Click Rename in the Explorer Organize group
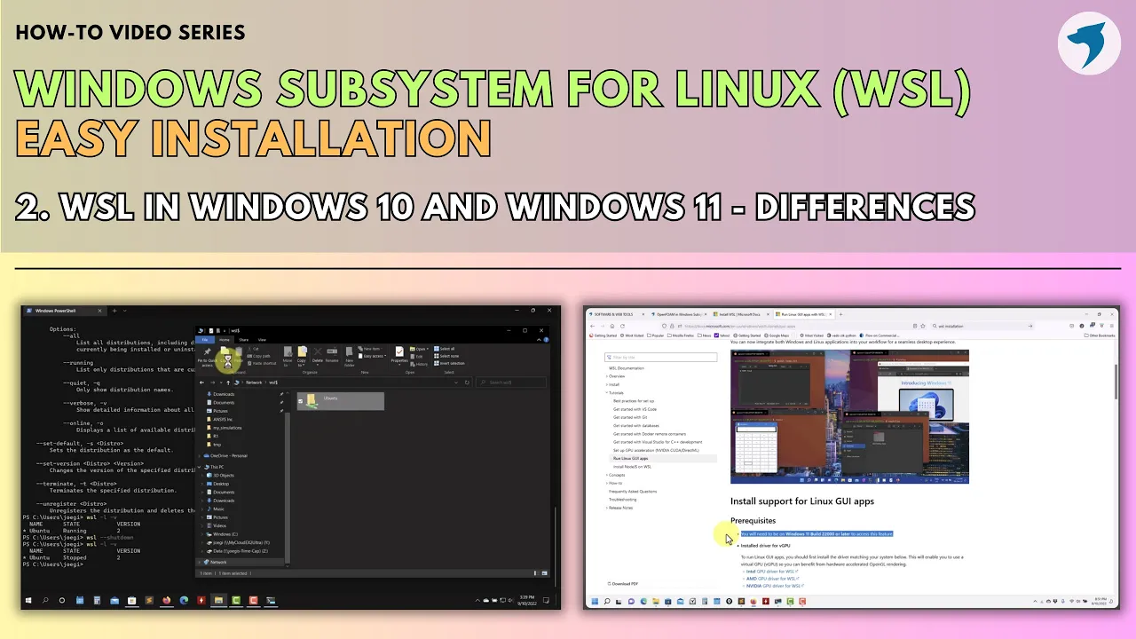This screenshot has height=639, width=1136. [332, 355]
